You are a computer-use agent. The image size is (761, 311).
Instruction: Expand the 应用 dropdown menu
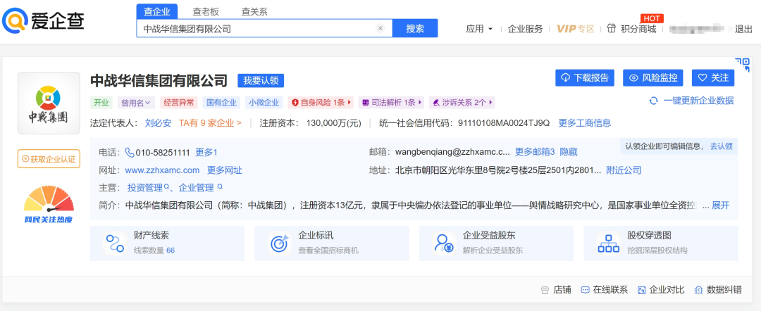click(x=479, y=29)
